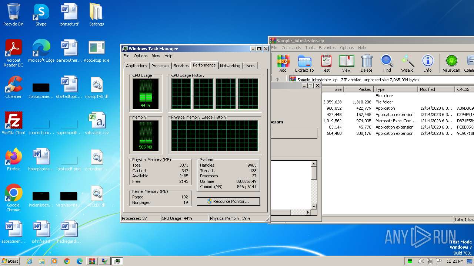Click the Internet Explorer taskbar icon
Viewport: 474px width, 266px height.
pyautogui.click(x=29, y=261)
